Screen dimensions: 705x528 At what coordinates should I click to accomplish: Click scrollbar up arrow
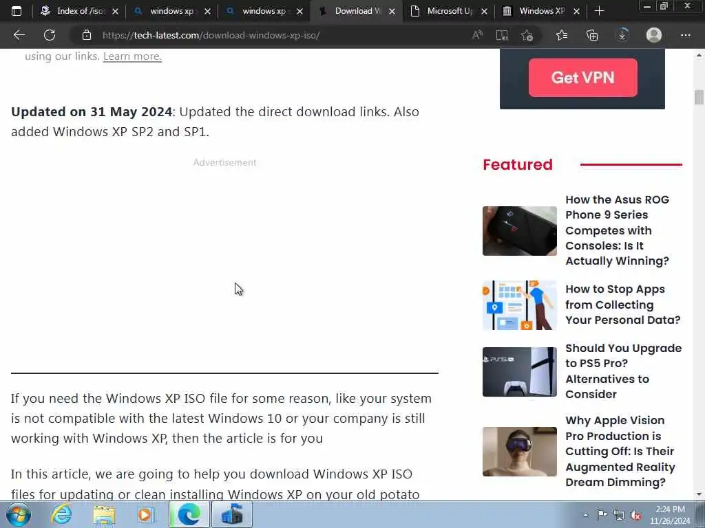click(699, 55)
